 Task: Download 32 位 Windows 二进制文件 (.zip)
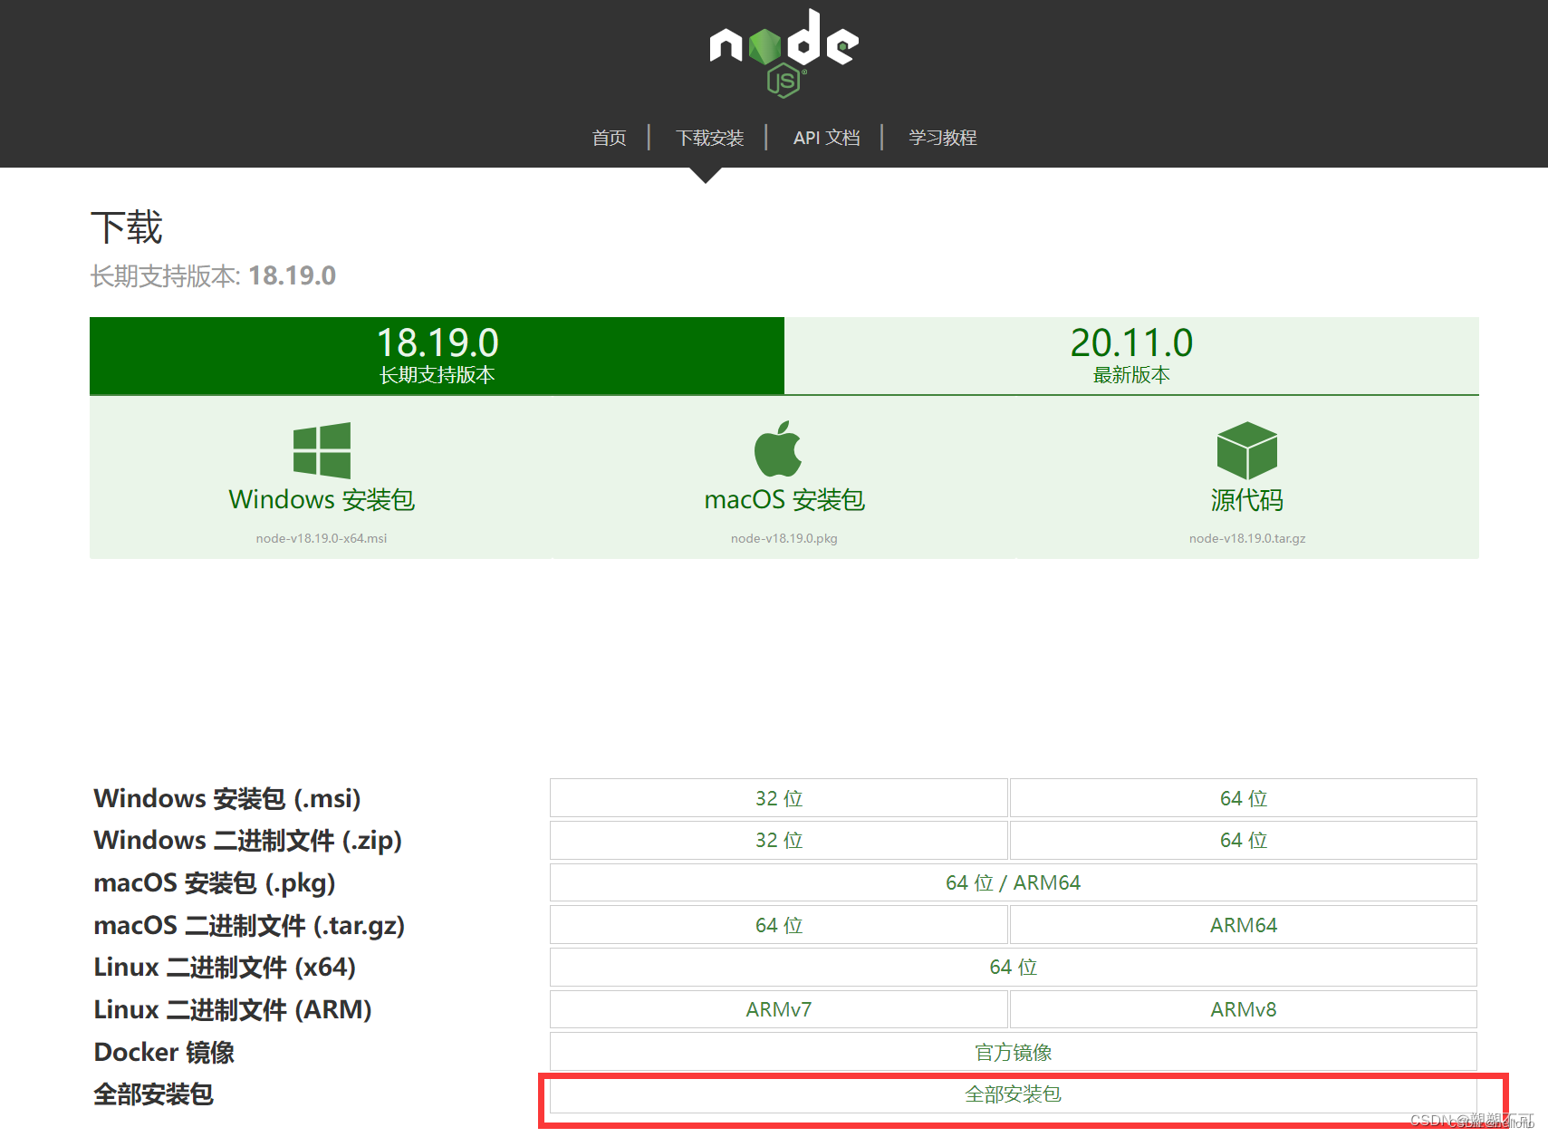(x=779, y=840)
